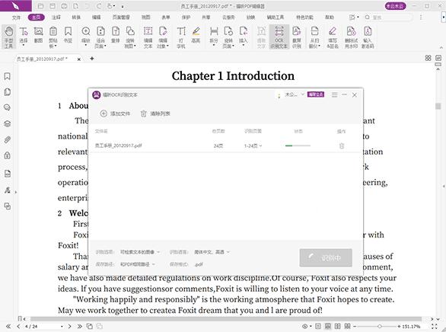Switch to the Home ribbon tab
This screenshot has height=332, width=446.
click(x=36, y=18)
